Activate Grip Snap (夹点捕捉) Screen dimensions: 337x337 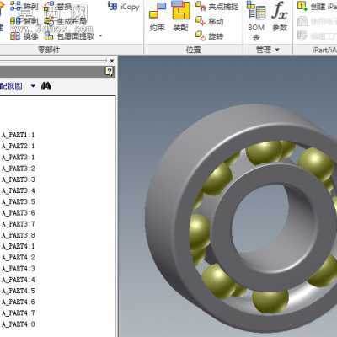point(217,7)
